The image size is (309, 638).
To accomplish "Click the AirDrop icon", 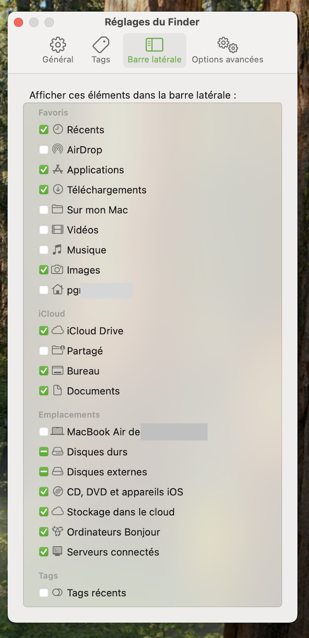I will pyautogui.click(x=58, y=150).
